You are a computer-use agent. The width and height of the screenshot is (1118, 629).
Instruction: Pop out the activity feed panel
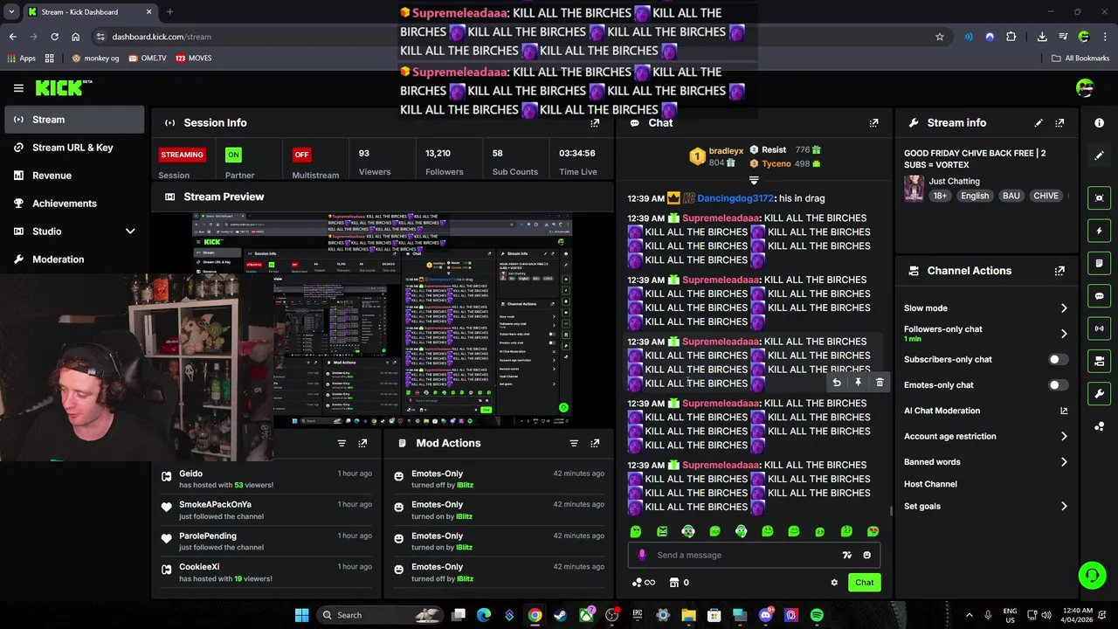(x=362, y=443)
